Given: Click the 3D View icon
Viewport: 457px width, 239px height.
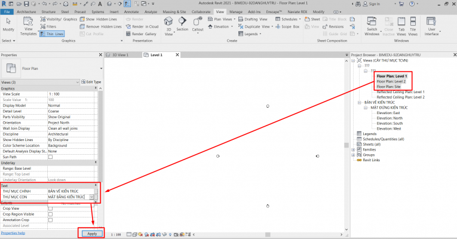Looking at the screenshot, I should [169, 26].
